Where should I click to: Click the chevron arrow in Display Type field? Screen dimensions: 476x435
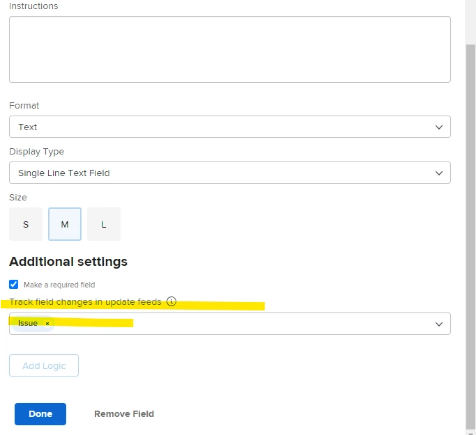pyautogui.click(x=438, y=173)
